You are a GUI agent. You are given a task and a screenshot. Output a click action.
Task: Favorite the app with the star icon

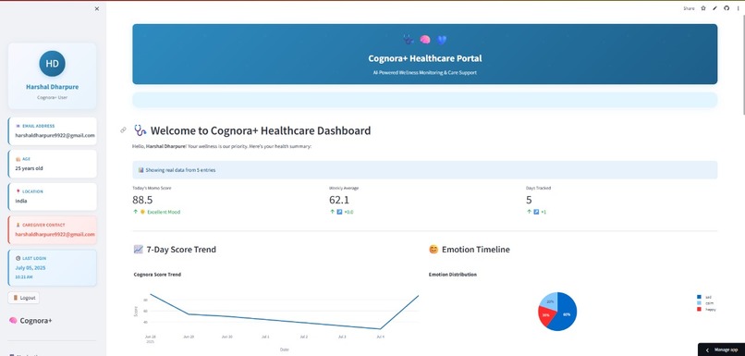(x=703, y=8)
